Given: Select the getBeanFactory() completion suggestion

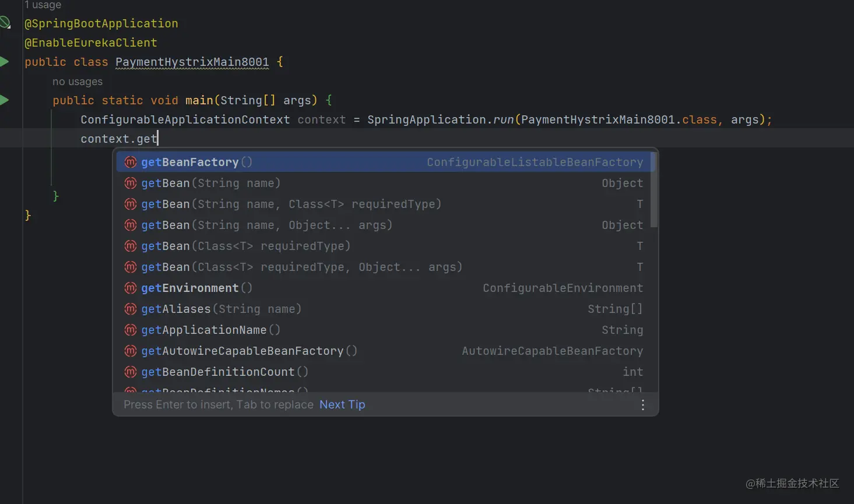Looking at the screenshot, I should (383, 162).
